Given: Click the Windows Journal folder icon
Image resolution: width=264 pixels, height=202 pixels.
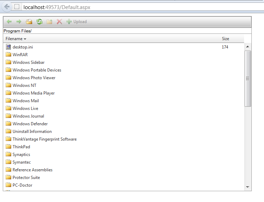Looking at the screenshot, I should coord(8,116).
